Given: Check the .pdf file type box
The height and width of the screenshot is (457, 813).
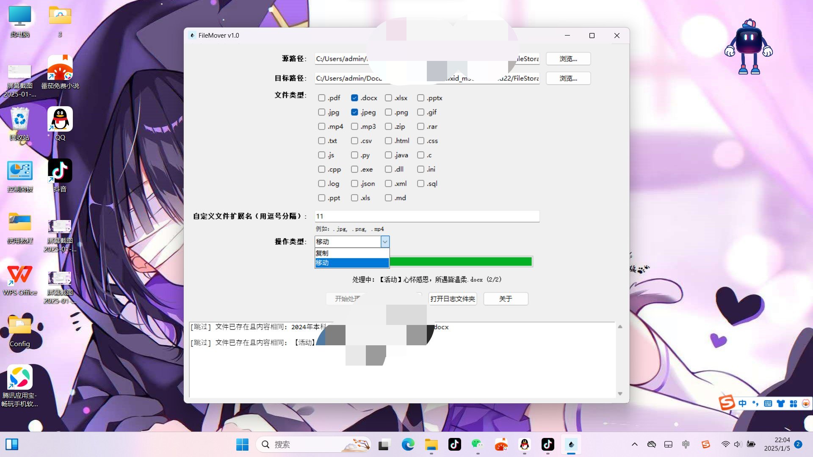Looking at the screenshot, I should (x=321, y=98).
